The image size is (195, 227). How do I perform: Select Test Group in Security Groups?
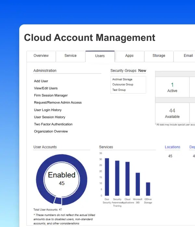tap(119, 90)
